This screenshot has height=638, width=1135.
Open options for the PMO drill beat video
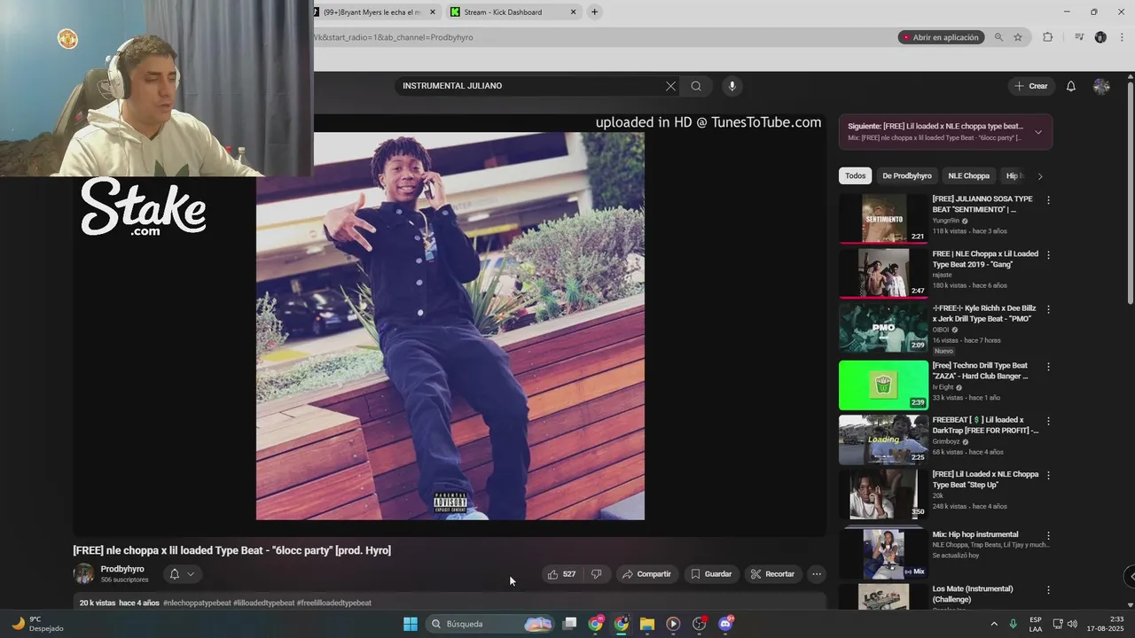coord(1048,310)
